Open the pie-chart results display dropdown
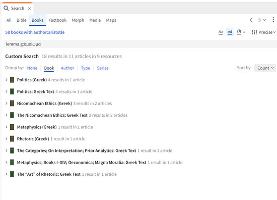This screenshot has height=200, width=277. pos(241,32)
